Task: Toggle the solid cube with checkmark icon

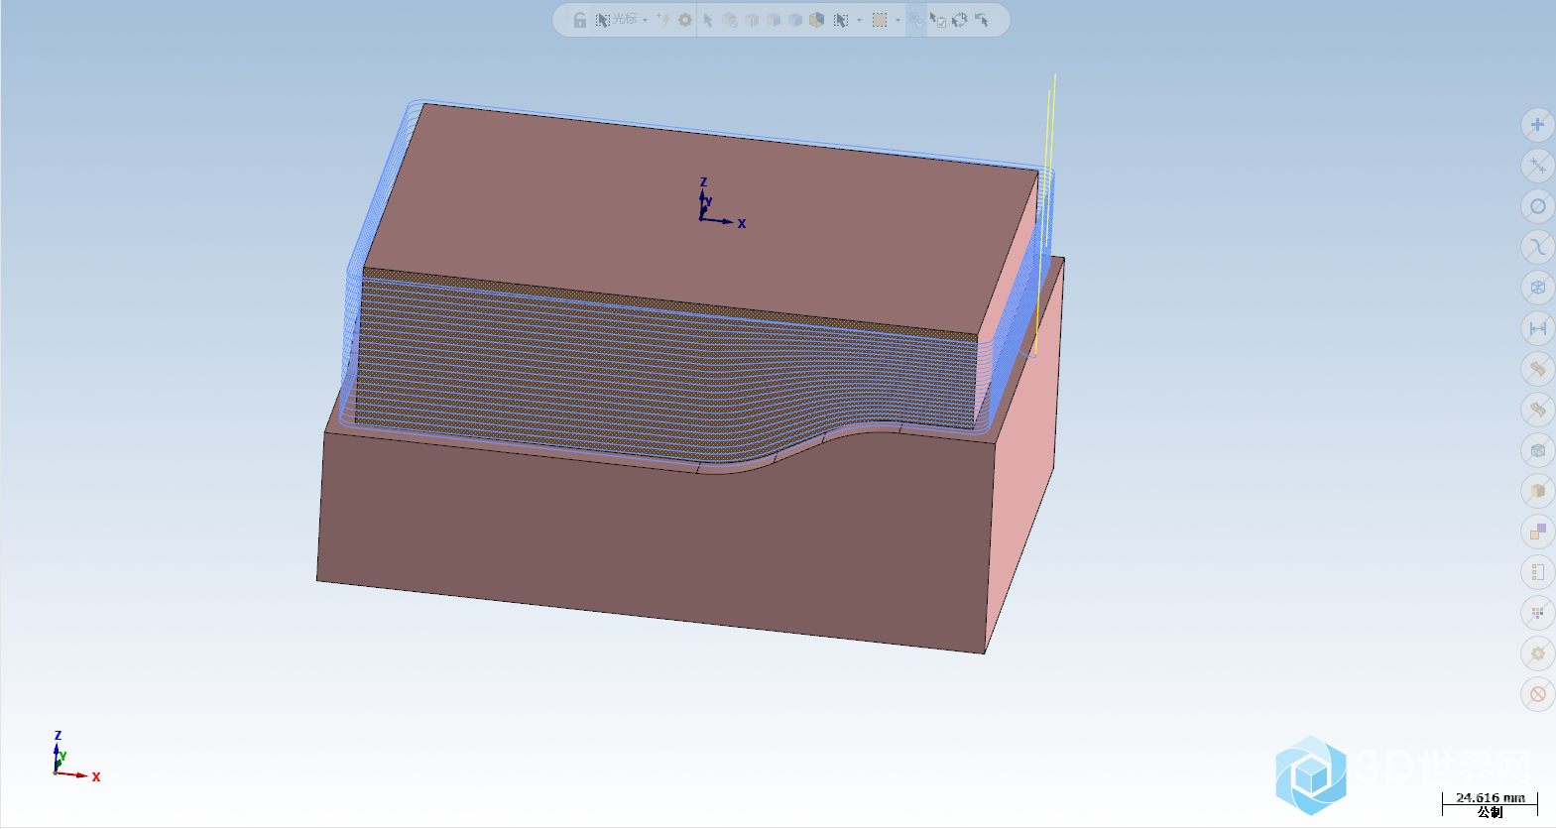Action: [730, 20]
